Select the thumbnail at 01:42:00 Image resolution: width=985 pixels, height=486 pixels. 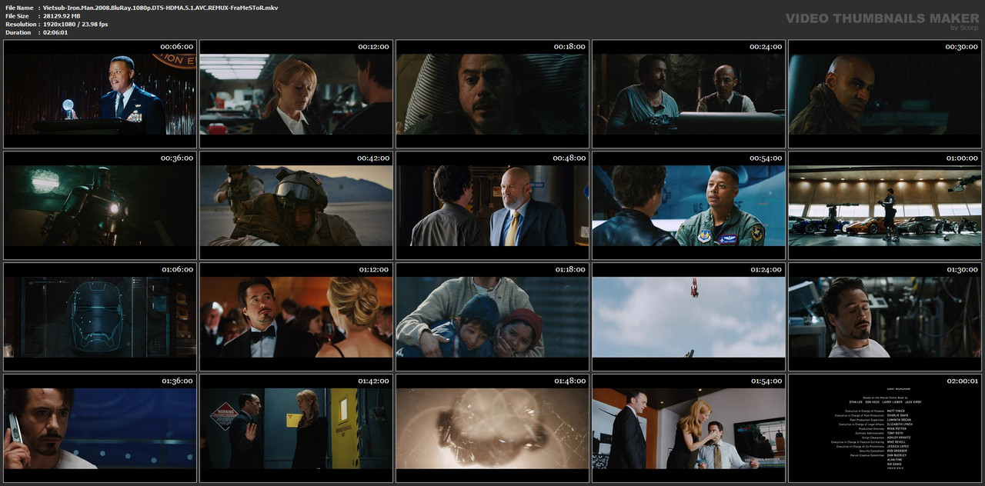(x=296, y=428)
